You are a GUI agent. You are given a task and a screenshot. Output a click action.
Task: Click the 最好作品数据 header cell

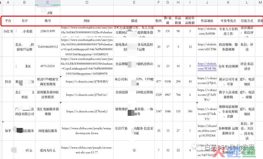(x=190, y=21)
